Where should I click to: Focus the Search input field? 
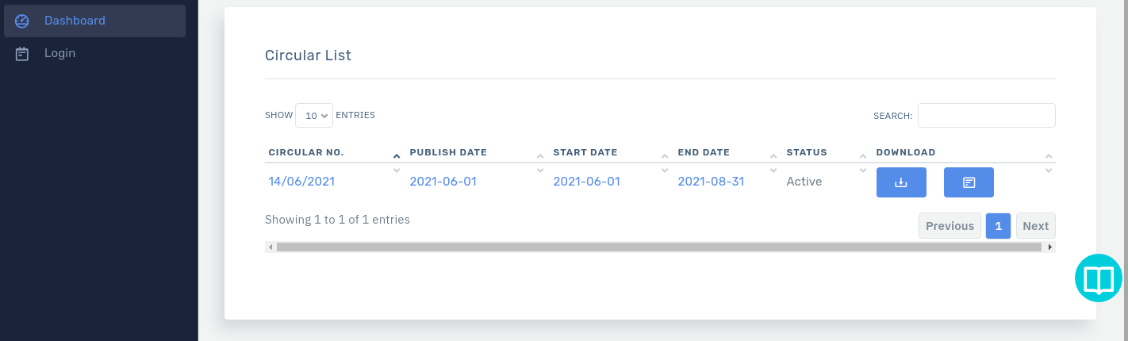[986, 116]
